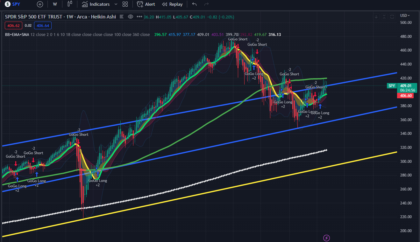Click the 0.02 spread value
This screenshot has width=420, height=242.
coord(28,25)
